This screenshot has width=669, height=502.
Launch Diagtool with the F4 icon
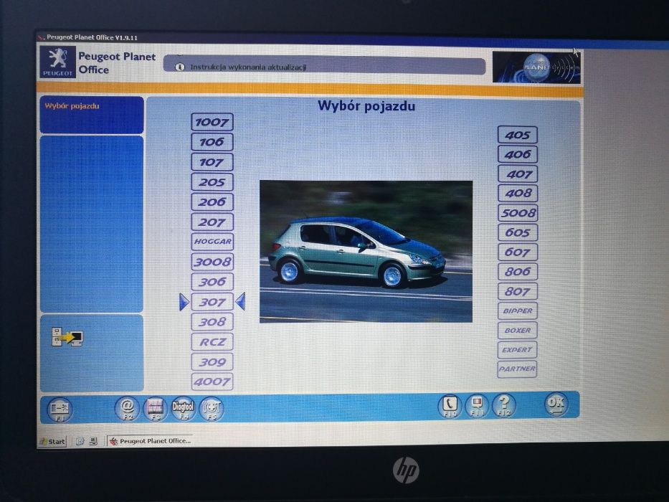pos(183,409)
